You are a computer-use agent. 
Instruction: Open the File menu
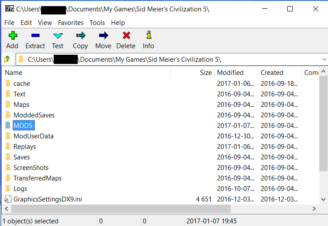click(x=10, y=23)
